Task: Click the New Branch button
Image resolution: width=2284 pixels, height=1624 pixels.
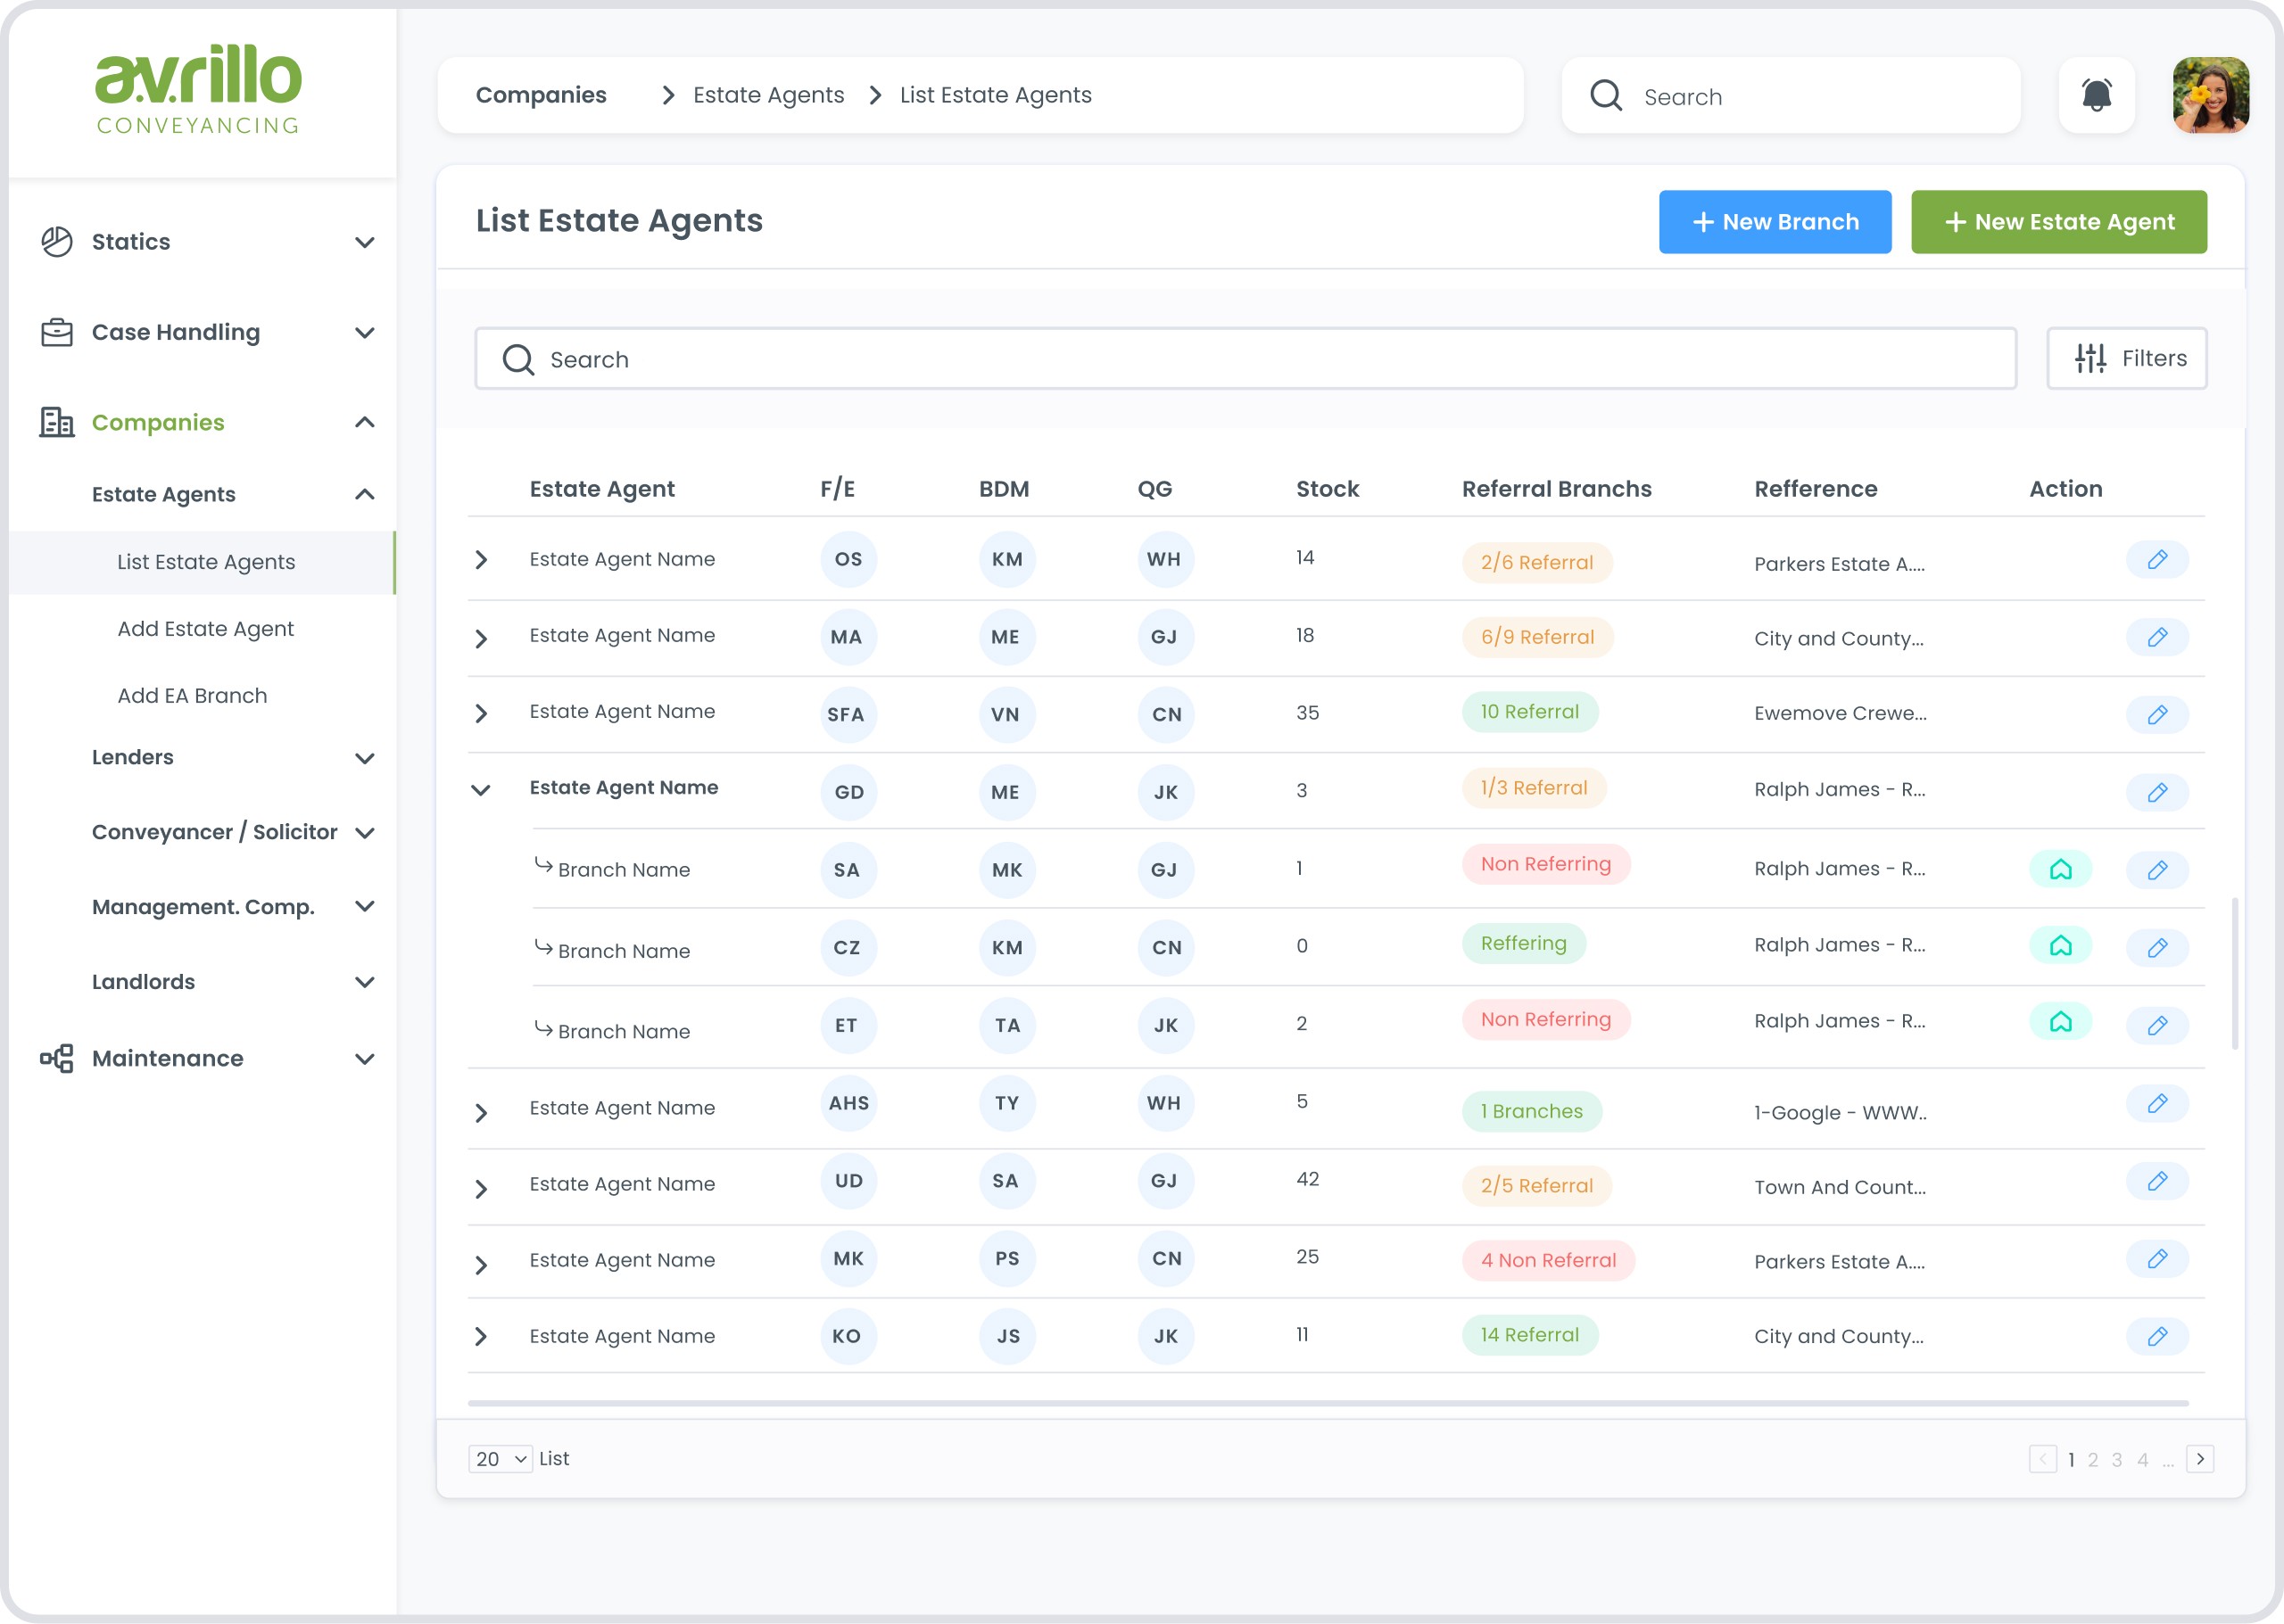Action: tap(1775, 222)
